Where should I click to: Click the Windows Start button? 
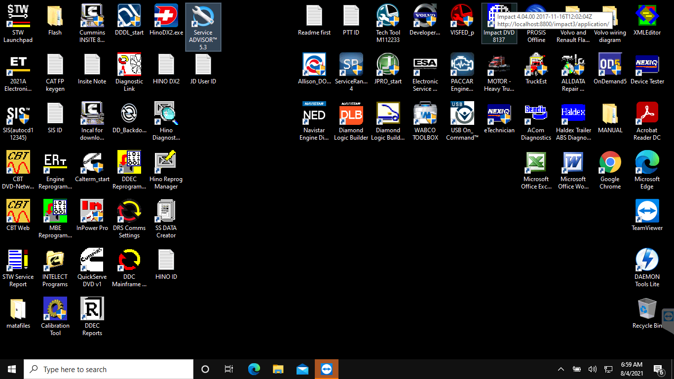pos(12,369)
